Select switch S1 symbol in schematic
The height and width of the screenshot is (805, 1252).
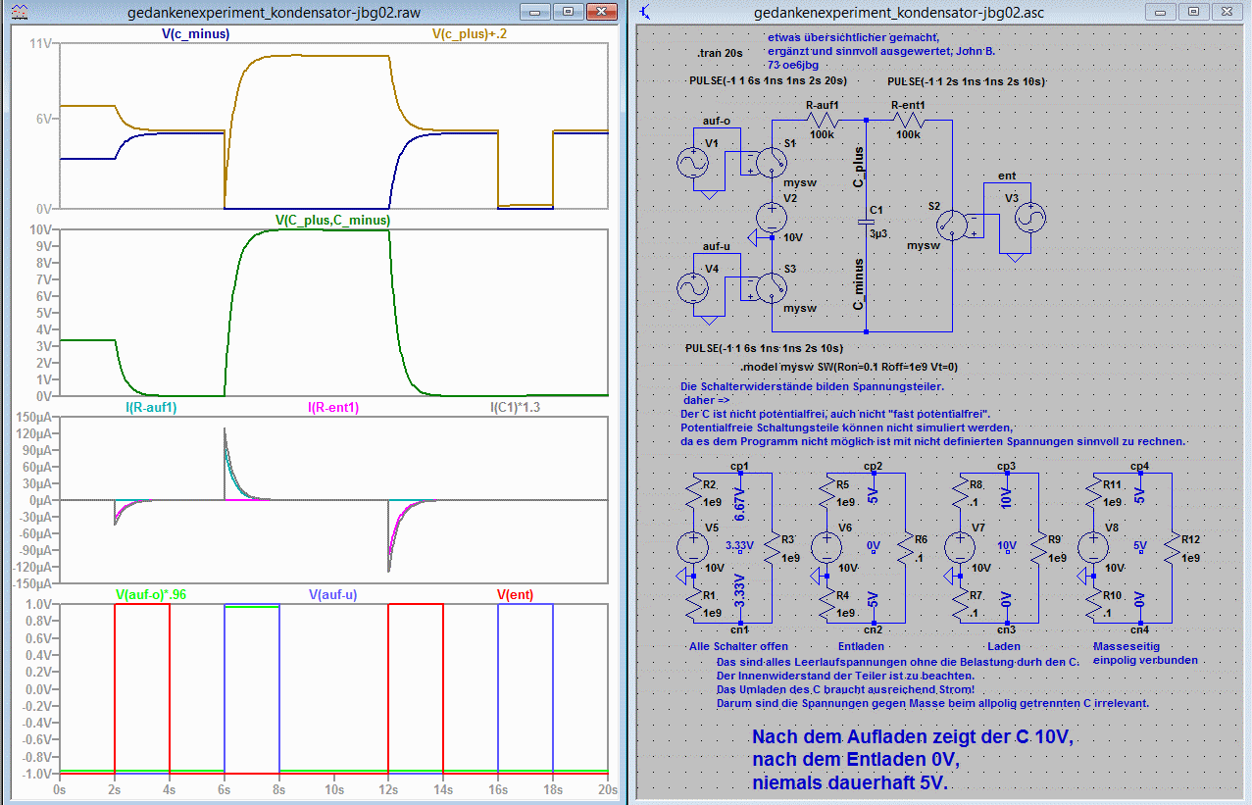pos(772,163)
